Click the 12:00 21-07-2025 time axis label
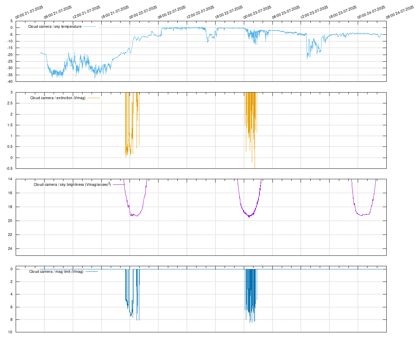 pos(86,12)
